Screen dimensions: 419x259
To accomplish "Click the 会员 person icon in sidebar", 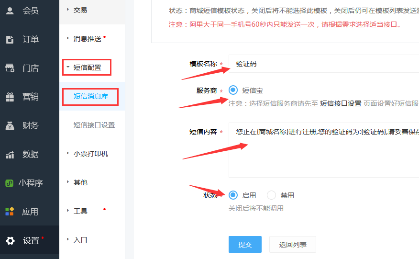I will [x=10, y=11].
